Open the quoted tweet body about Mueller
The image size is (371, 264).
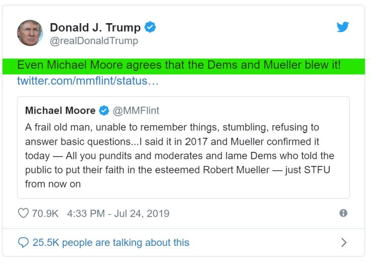(x=179, y=156)
